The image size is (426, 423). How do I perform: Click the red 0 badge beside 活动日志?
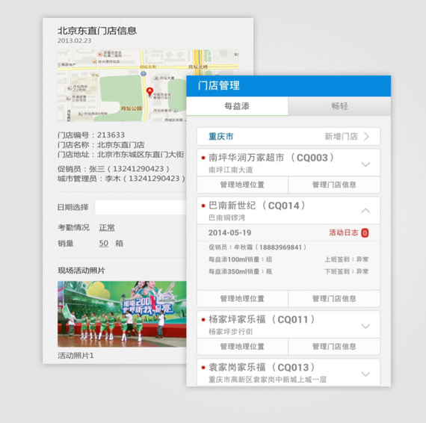365,233
